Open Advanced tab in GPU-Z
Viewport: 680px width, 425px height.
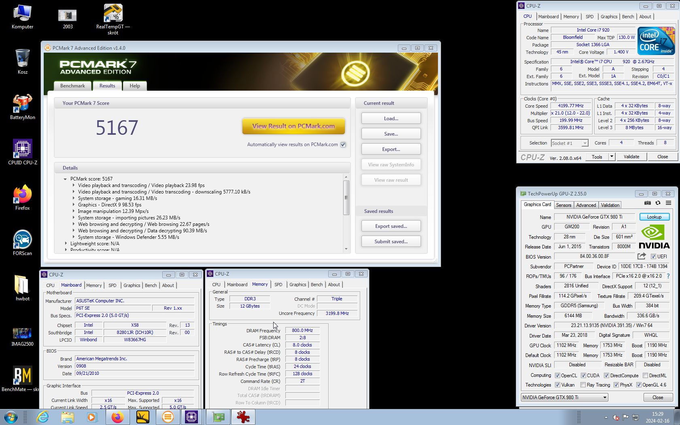[586, 205]
